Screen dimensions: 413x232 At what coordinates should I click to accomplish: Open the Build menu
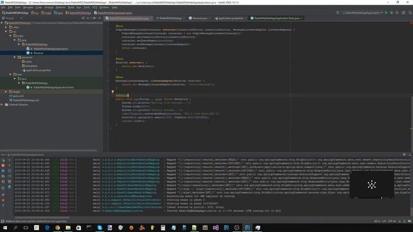point(71,7)
